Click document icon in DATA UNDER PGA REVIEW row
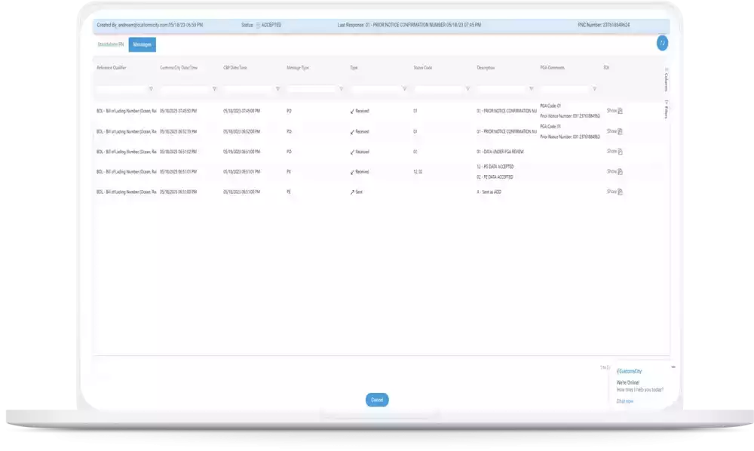 click(621, 152)
